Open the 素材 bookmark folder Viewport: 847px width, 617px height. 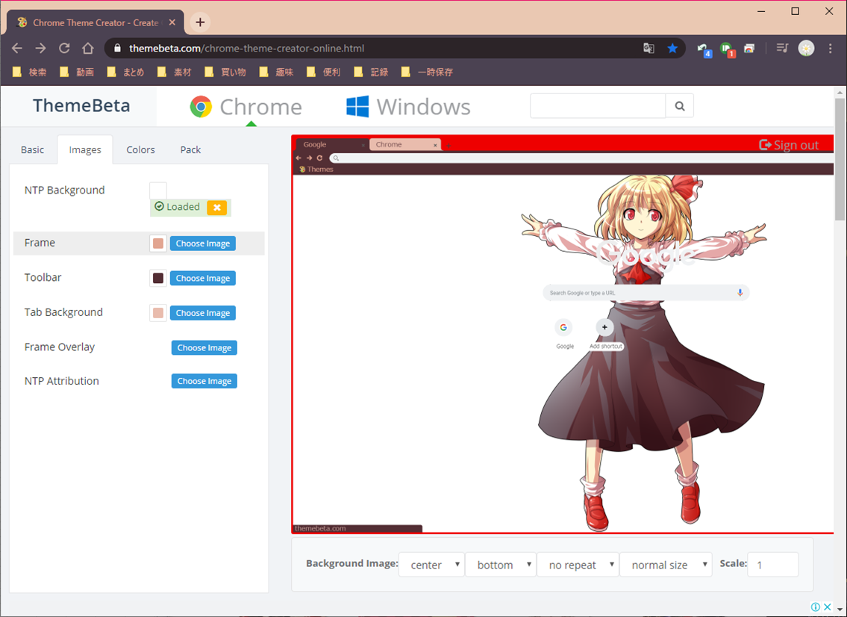(x=175, y=72)
